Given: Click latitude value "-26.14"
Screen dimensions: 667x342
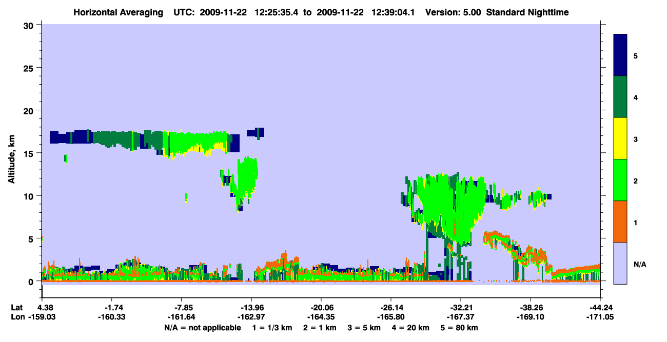Looking at the screenshot, I should (391, 308).
